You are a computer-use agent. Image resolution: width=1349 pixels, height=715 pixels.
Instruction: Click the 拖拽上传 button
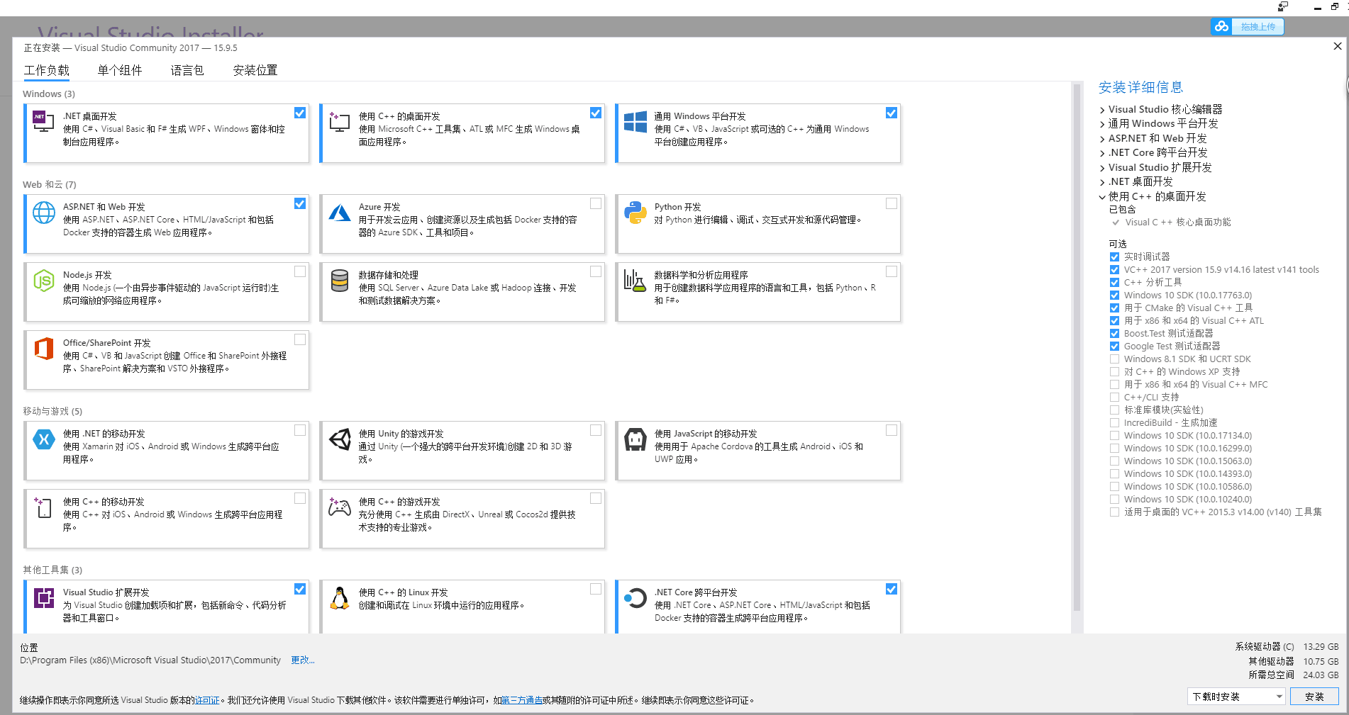(x=1258, y=26)
